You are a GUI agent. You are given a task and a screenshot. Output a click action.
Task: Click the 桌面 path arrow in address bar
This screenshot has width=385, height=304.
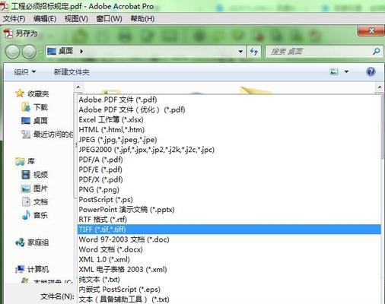(x=81, y=52)
